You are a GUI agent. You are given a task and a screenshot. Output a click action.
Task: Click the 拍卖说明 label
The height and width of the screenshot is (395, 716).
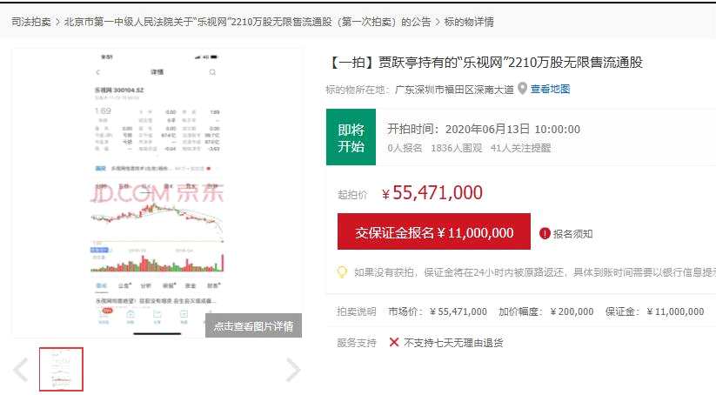click(x=356, y=311)
